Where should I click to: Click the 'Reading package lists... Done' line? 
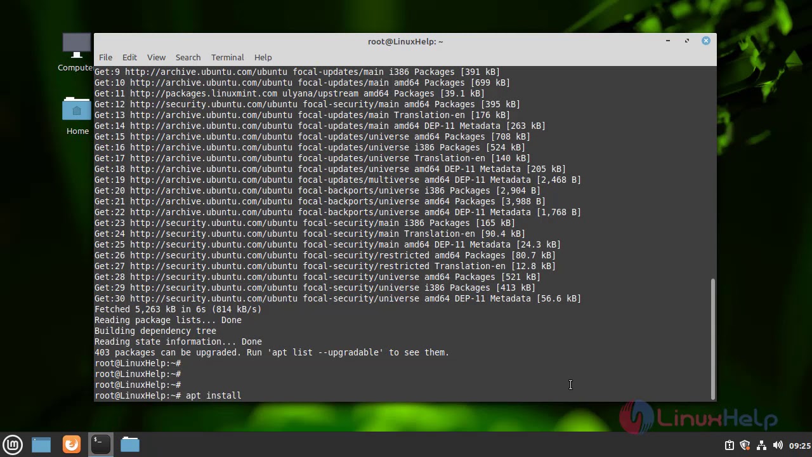point(167,320)
